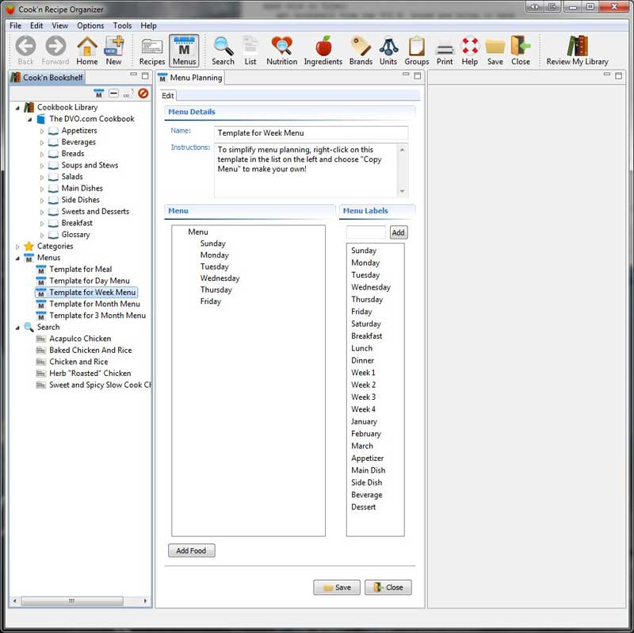Open Acapulco Chicken search result
This screenshot has width=634, height=633.
click(x=80, y=339)
